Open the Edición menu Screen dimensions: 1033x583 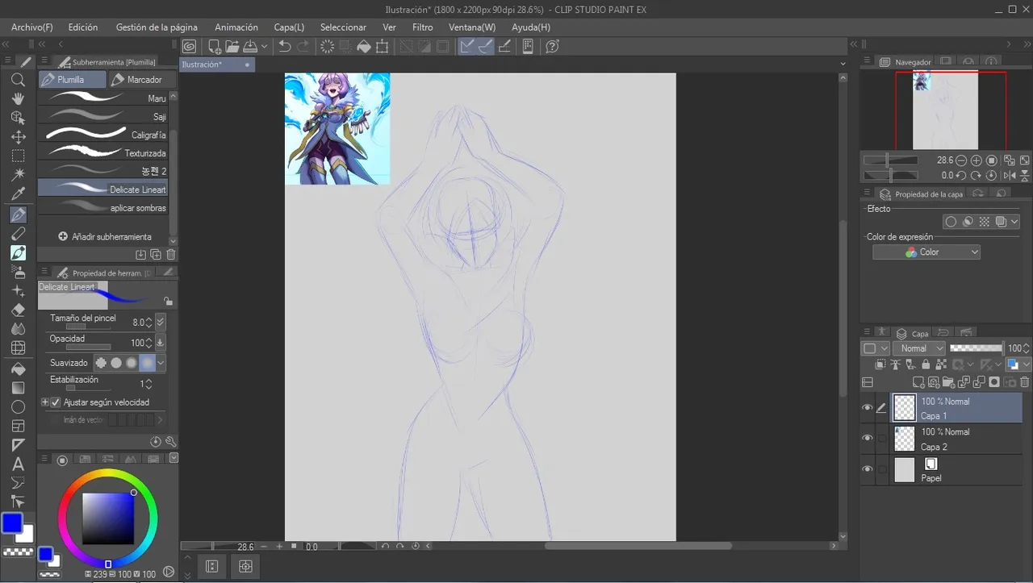click(x=83, y=27)
